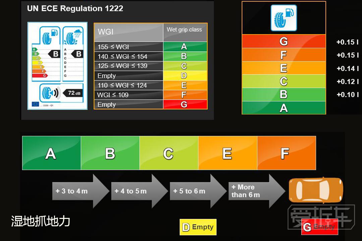Select the yellow 'D Empty' badge

coord(198,227)
